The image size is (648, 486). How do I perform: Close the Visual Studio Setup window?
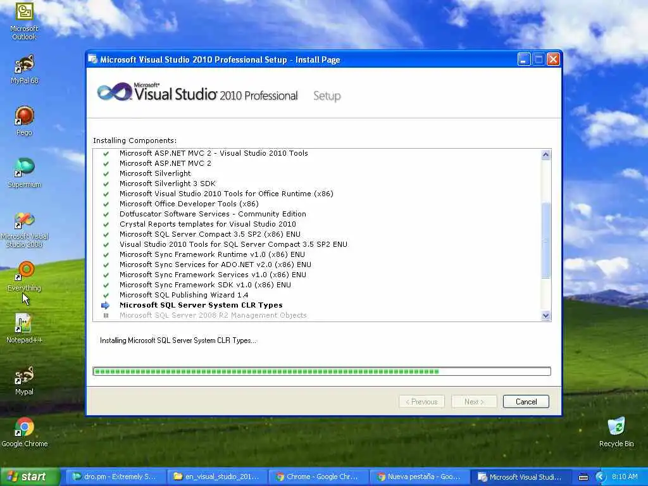553,59
